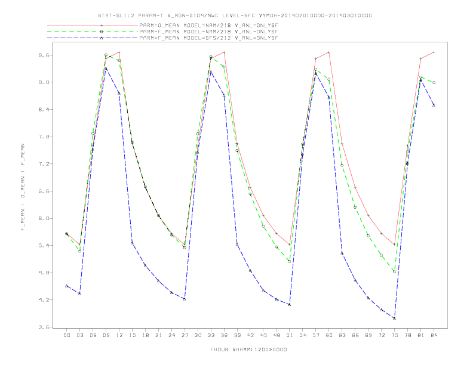
Task: Click x-axis forecast hour label 12
Action: 119,335
